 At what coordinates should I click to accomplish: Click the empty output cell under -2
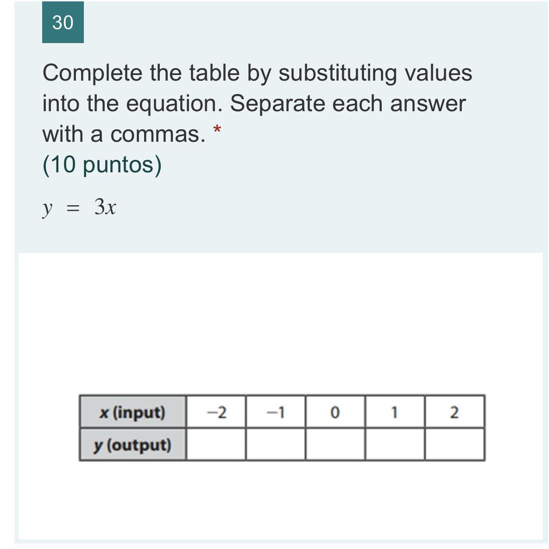216,445
